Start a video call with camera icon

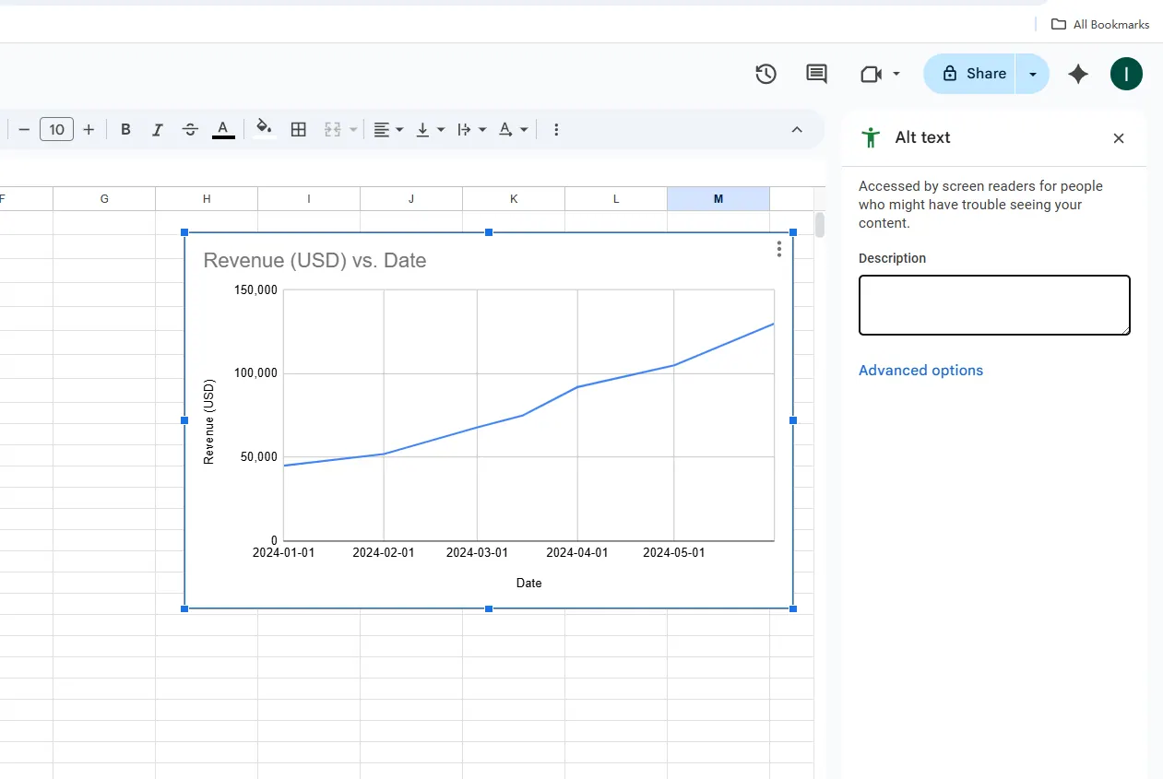coord(872,74)
